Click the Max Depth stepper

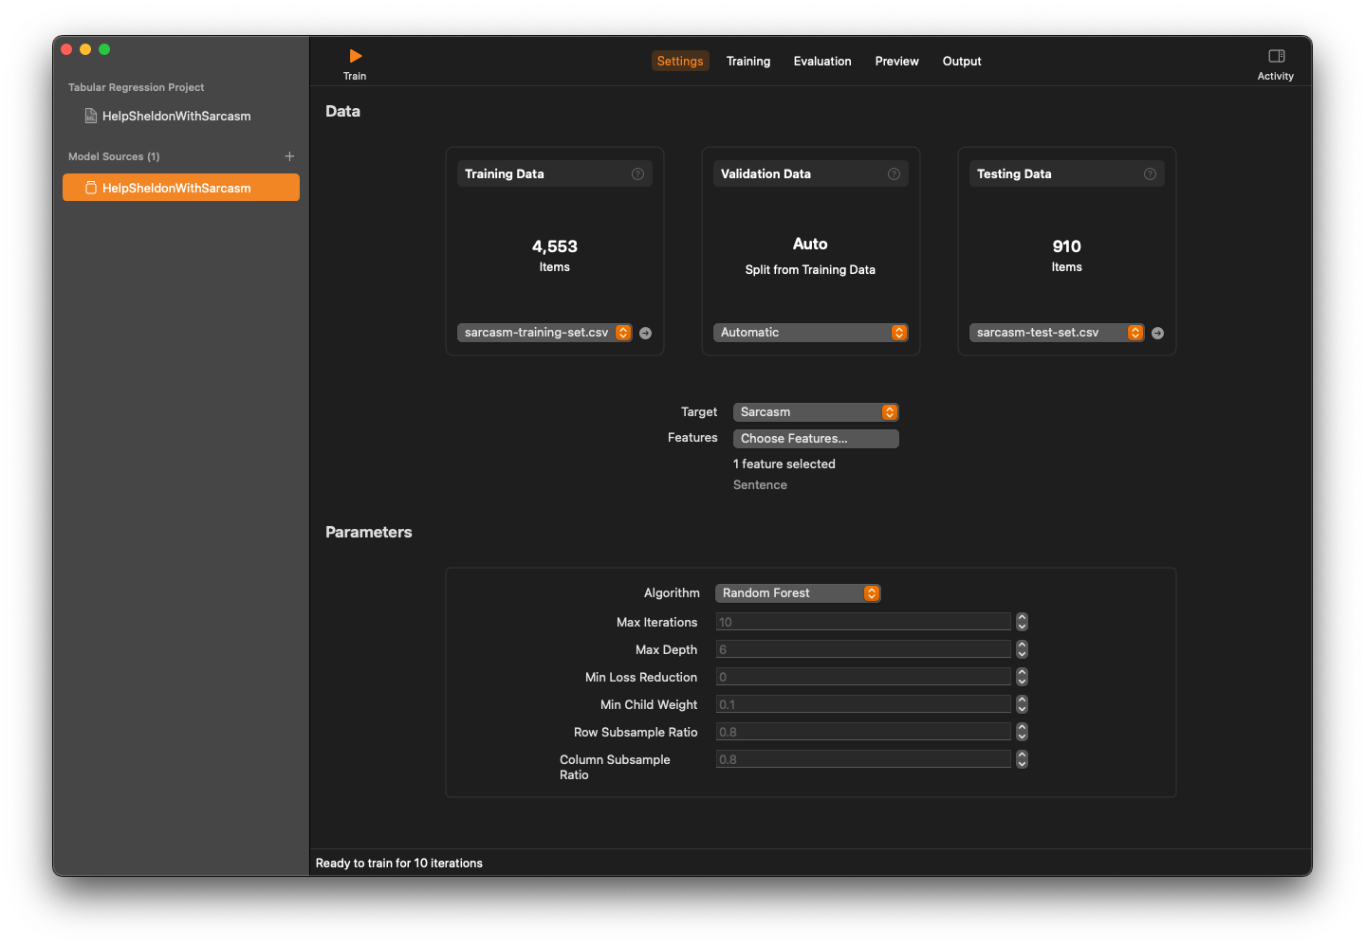(x=1022, y=649)
